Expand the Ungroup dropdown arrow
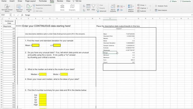This screenshot has height=109, width=193. pyautogui.click(x=147, y=8)
